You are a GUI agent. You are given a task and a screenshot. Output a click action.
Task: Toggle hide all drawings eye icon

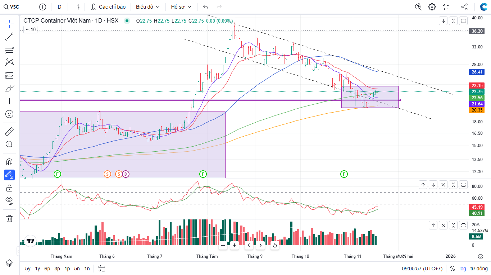[x=9, y=200]
